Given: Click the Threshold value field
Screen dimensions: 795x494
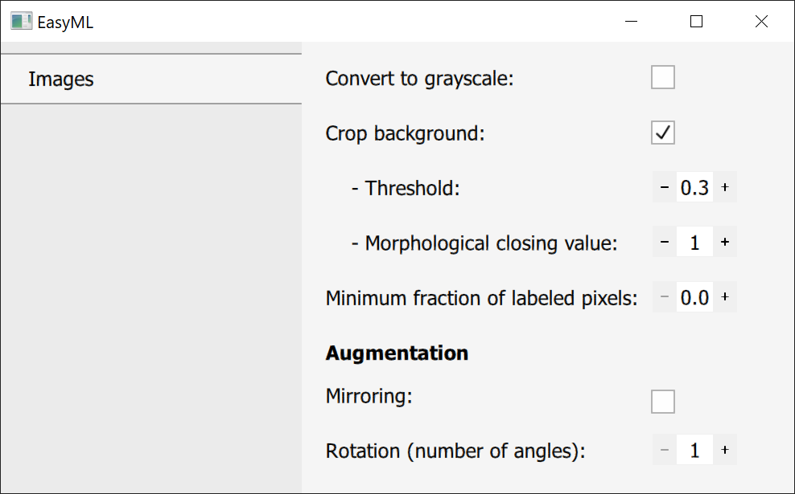Looking at the screenshot, I should click(694, 187).
